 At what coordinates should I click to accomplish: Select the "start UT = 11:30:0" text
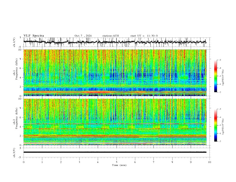[x=144, y=36]
